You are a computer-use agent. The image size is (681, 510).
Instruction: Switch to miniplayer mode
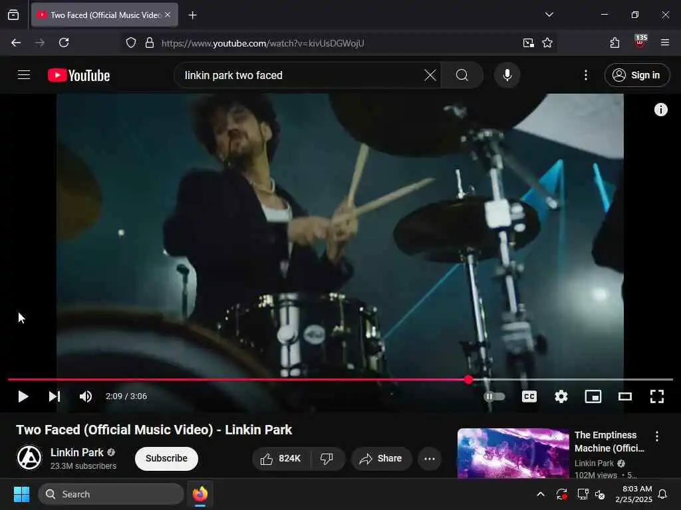[593, 396]
